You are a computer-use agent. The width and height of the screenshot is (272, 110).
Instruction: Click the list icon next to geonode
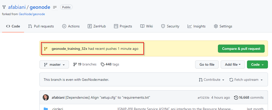(55, 7)
